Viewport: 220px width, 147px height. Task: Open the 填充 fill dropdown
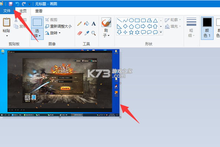click(173, 26)
